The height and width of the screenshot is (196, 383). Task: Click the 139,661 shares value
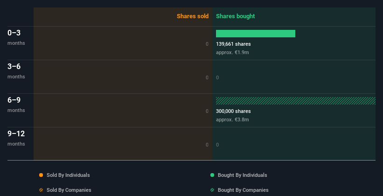[233, 44]
